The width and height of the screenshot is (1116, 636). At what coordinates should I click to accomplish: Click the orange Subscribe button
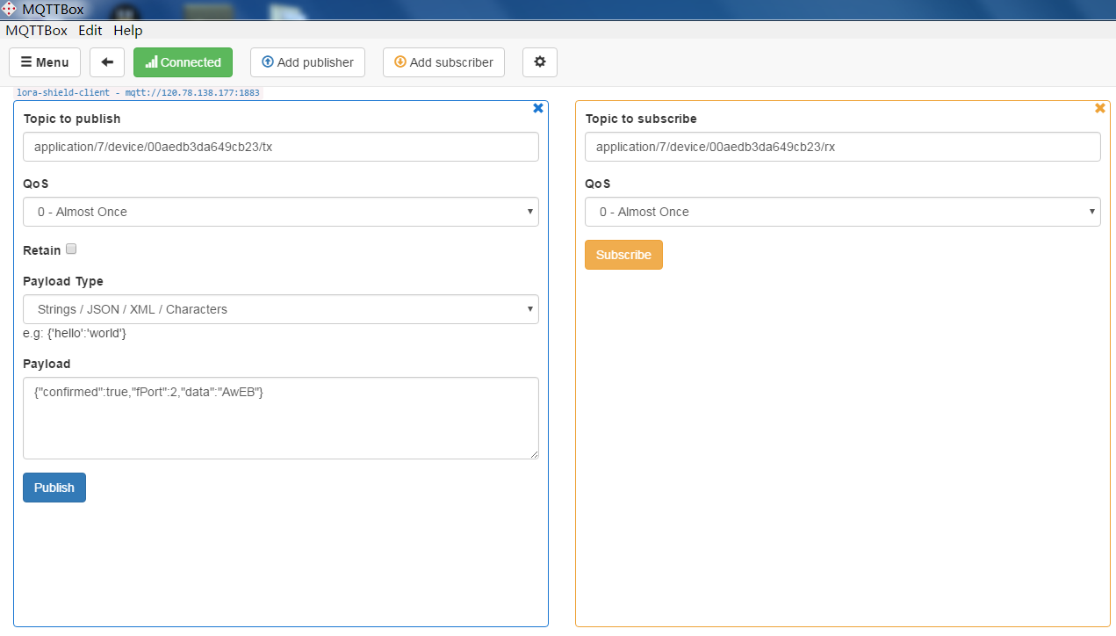click(623, 255)
